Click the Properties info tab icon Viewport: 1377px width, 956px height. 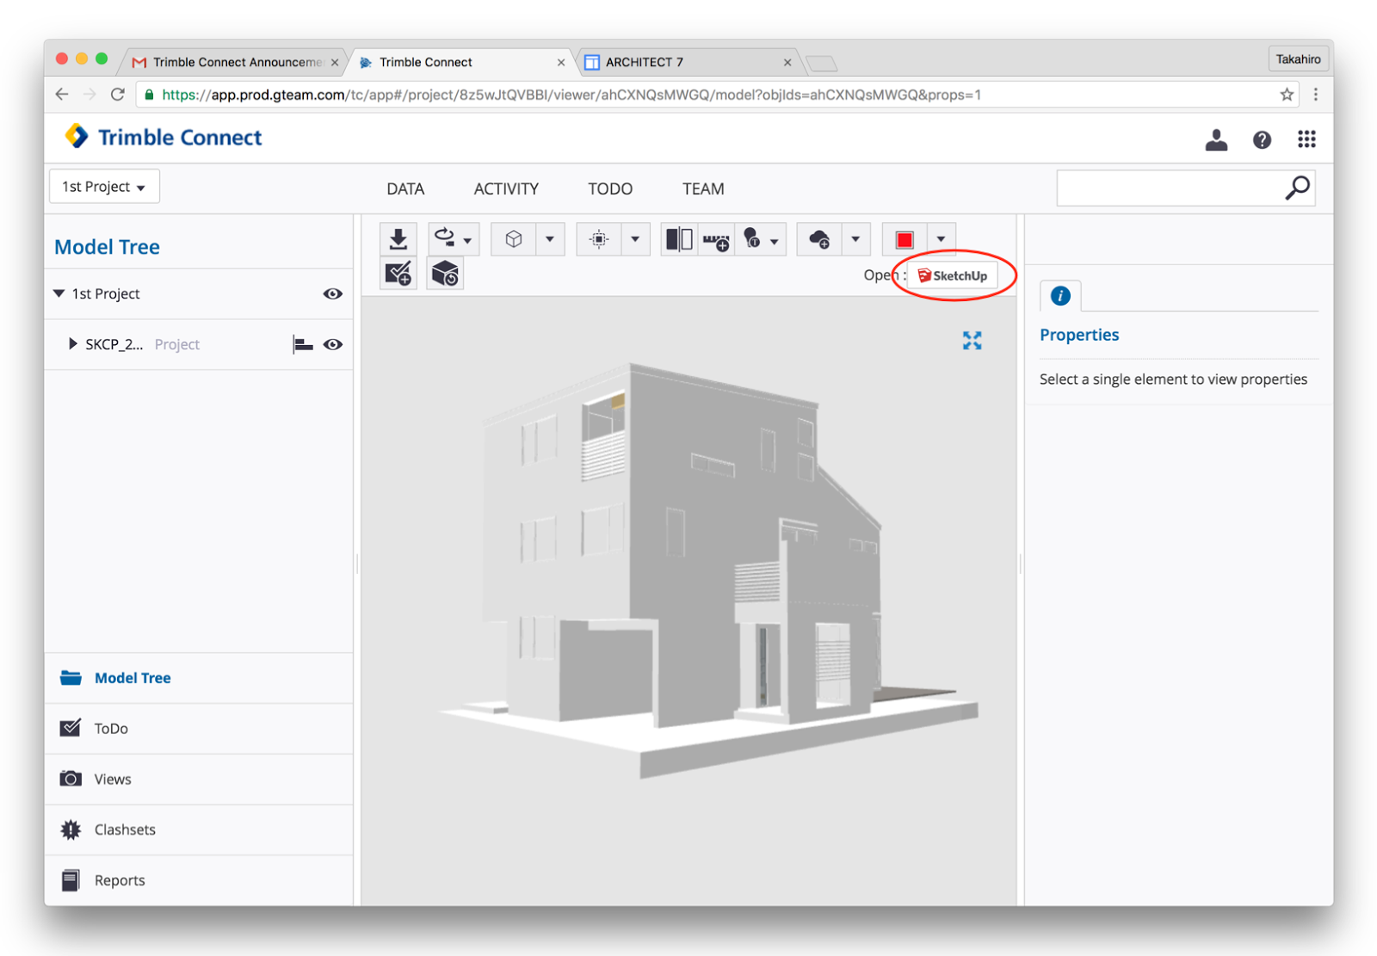tap(1060, 296)
